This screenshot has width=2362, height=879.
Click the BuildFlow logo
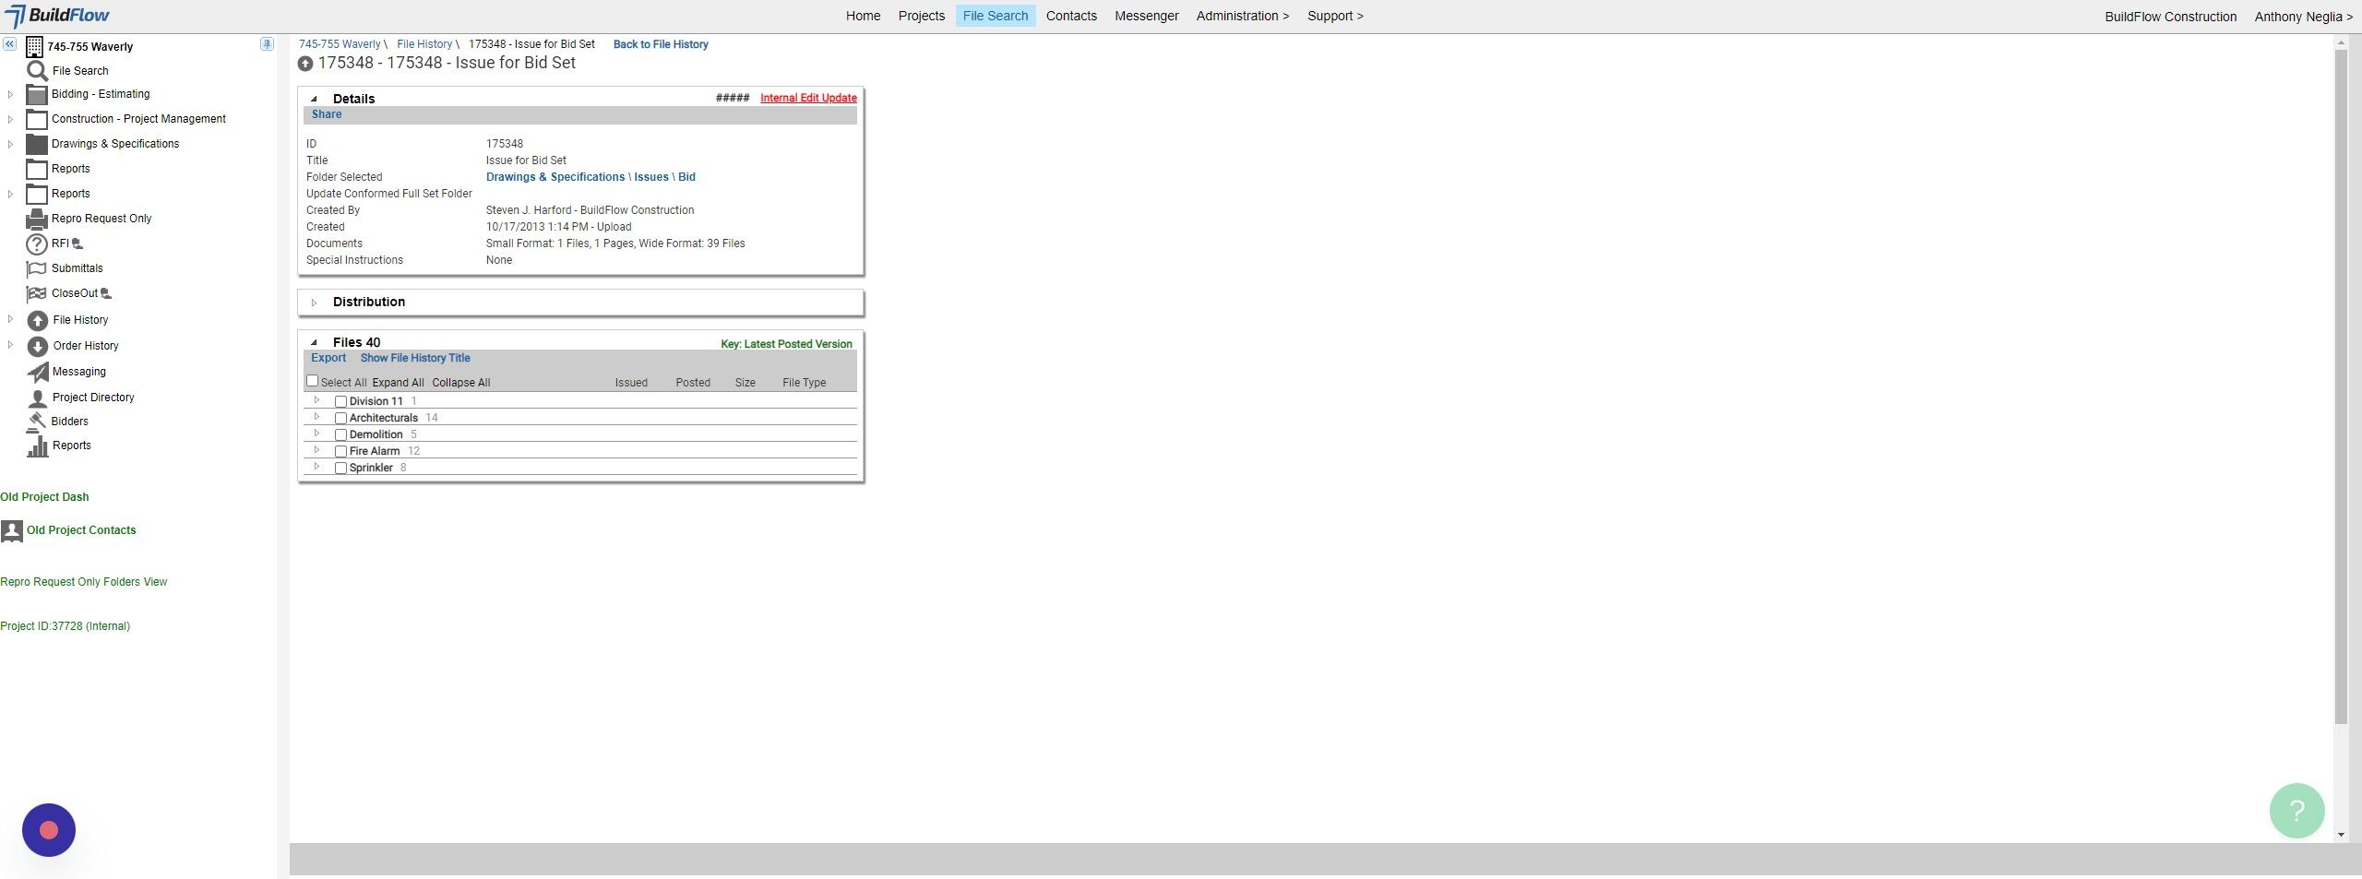pos(57,16)
